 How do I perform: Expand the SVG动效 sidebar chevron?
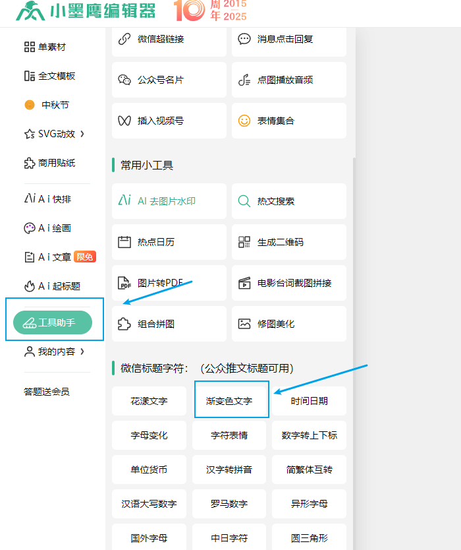click(x=82, y=134)
